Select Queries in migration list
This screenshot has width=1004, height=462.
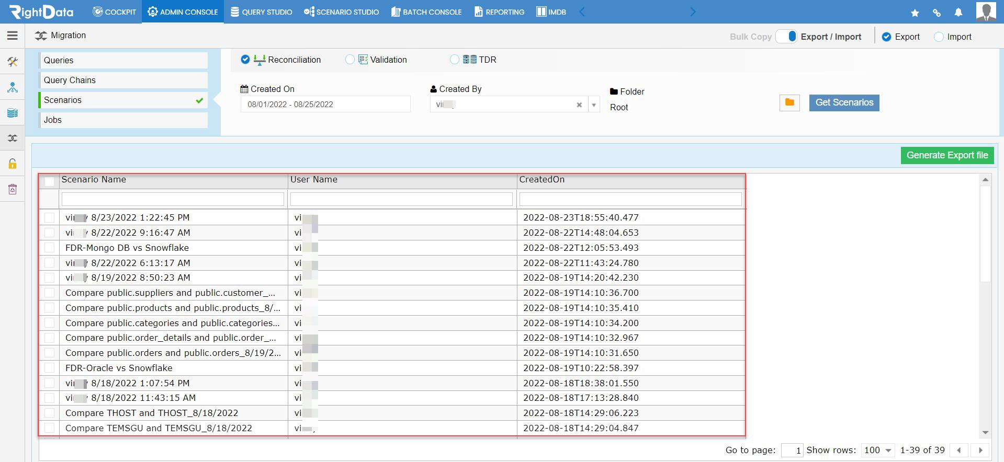pos(123,60)
